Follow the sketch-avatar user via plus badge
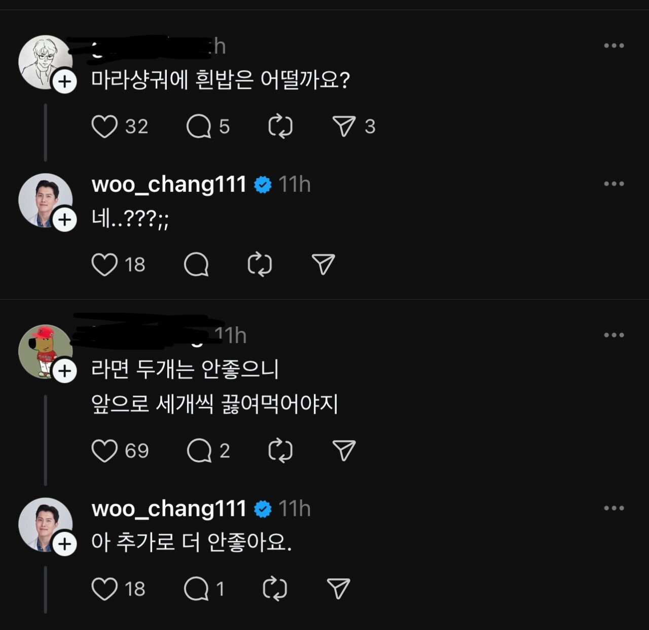 [65, 82]
